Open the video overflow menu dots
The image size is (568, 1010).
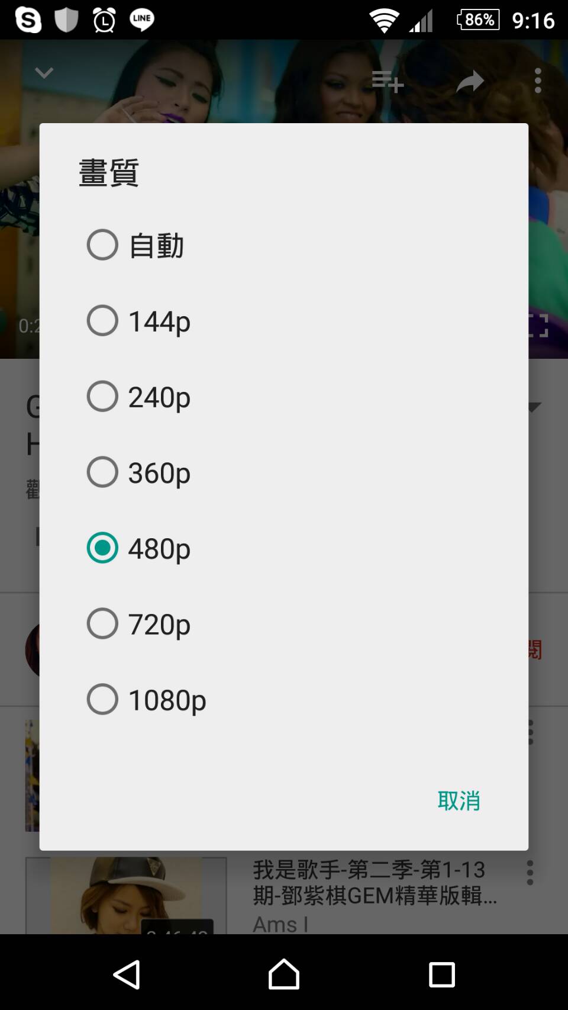(538, 81)
